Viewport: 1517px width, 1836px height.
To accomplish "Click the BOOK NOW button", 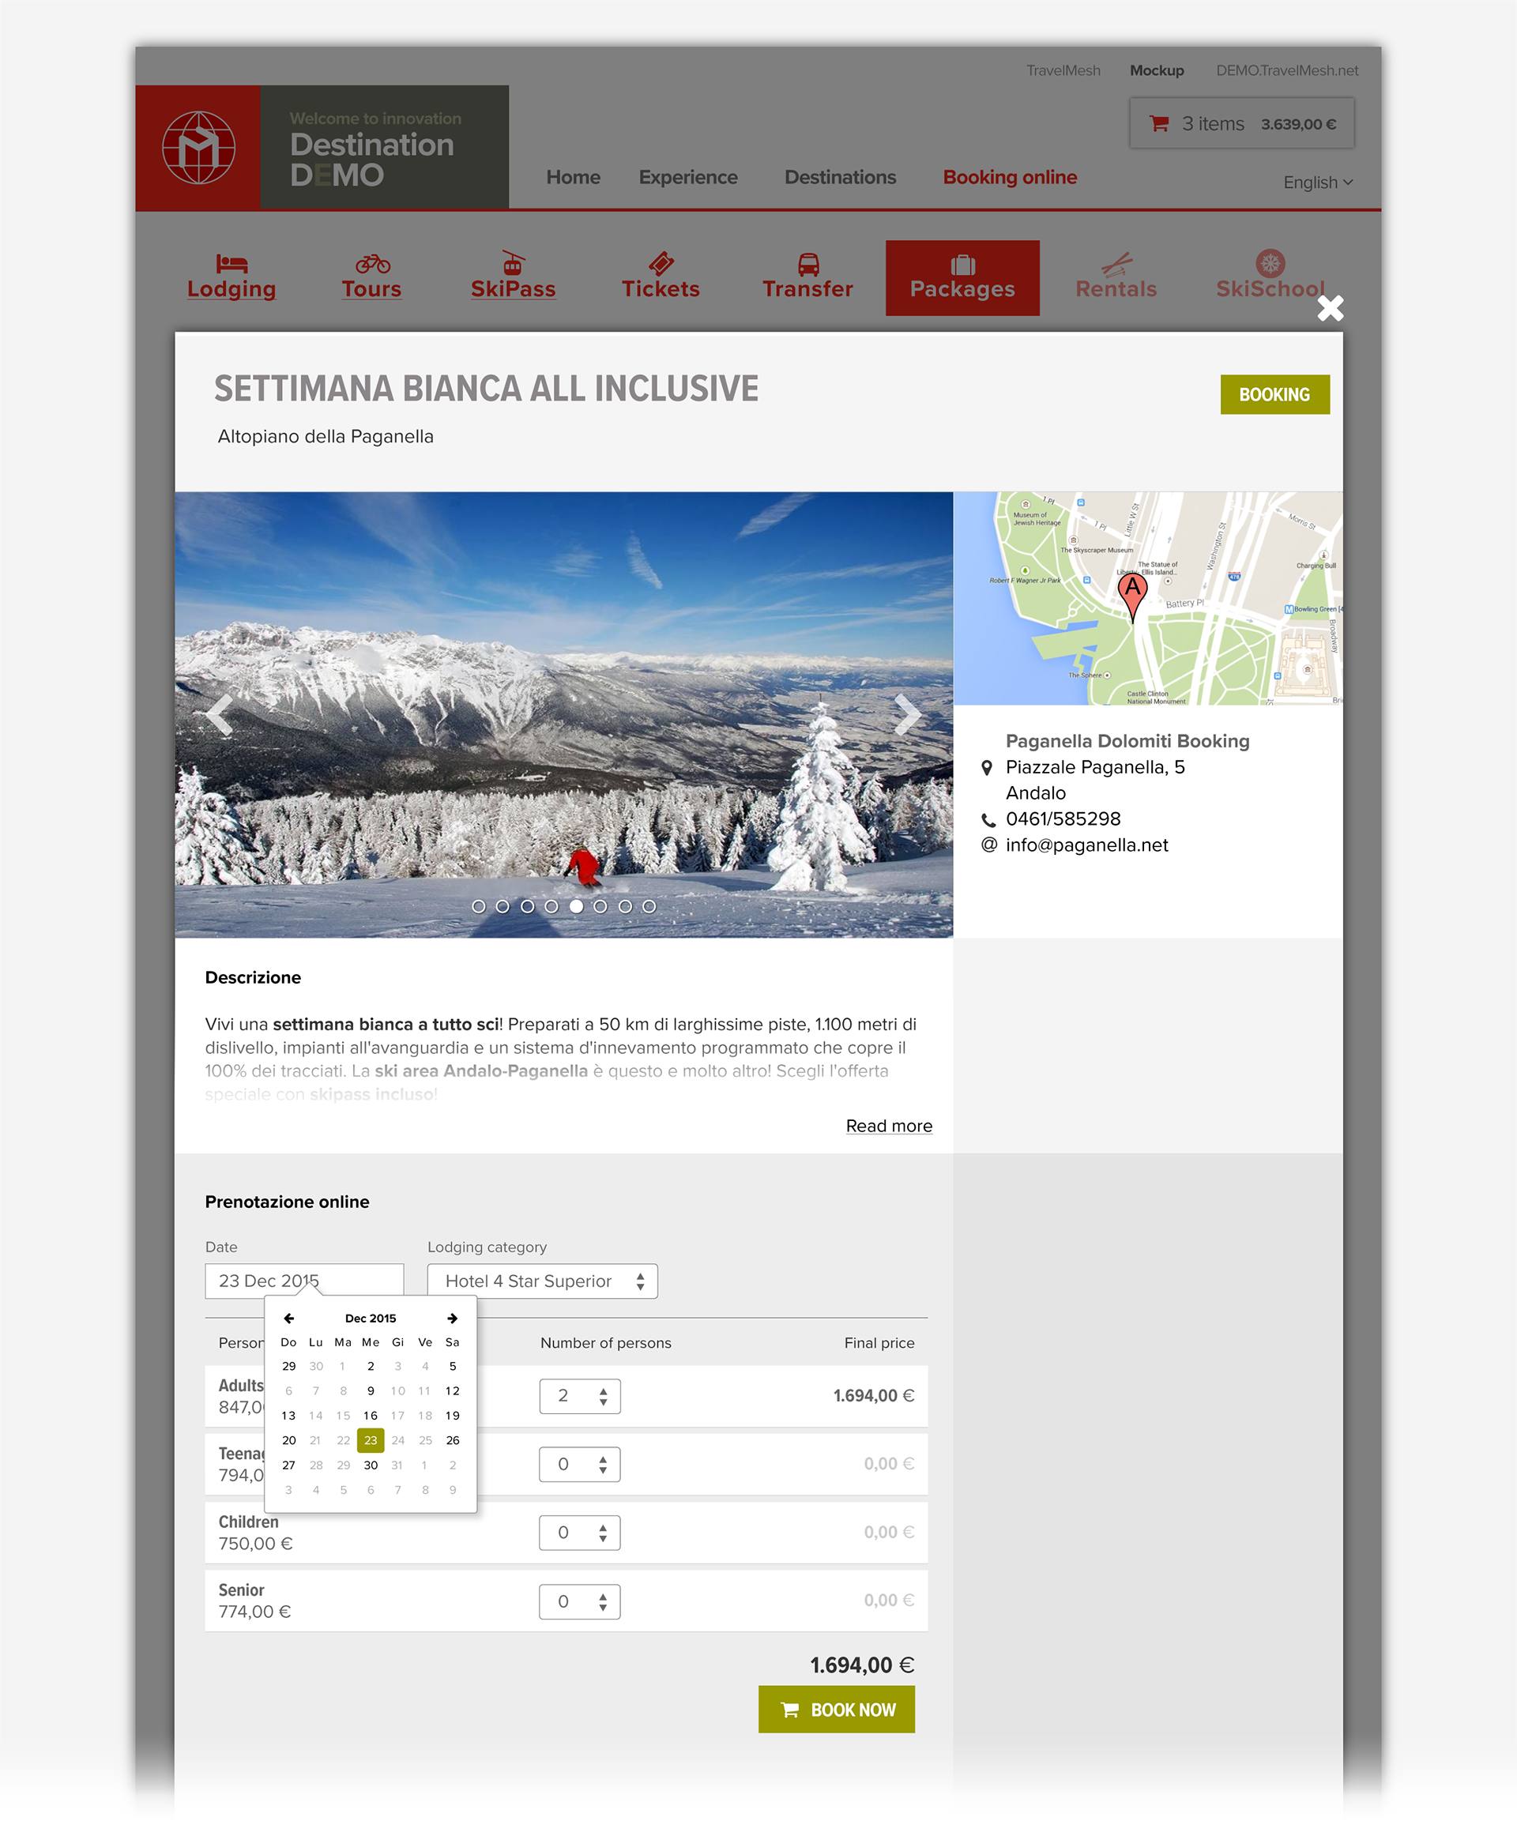I will coord(835,1709).
